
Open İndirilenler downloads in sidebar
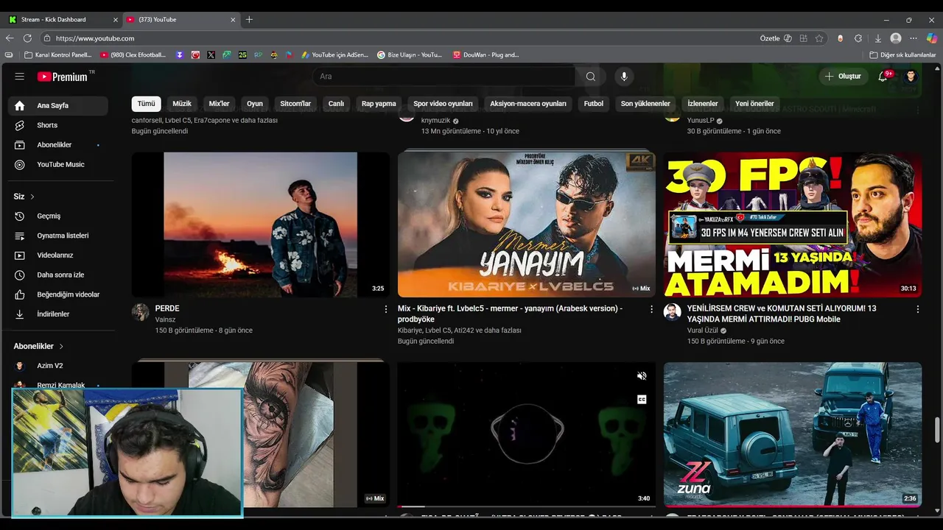tap(58, 314)
